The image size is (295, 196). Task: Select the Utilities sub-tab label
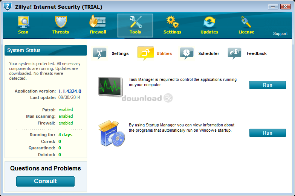[164, 53]
